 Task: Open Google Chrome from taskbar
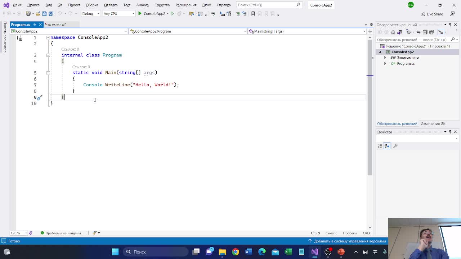pos(236,252)
